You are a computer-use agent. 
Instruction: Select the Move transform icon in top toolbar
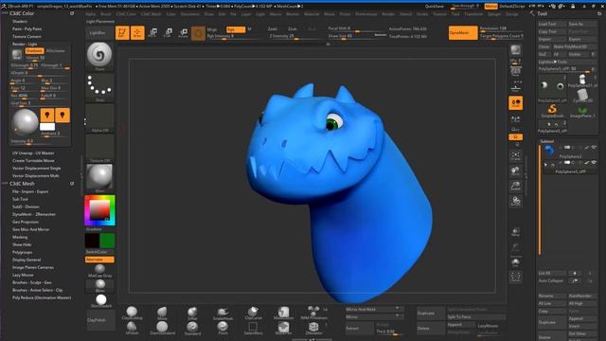(x=152, y=33)
